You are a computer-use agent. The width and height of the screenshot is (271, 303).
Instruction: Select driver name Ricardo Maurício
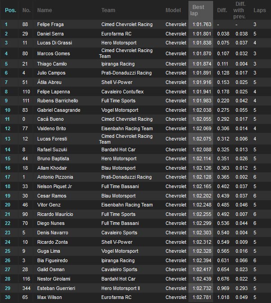pos(55,214)
